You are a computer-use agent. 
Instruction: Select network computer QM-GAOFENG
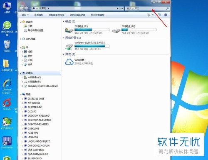coord(34,150)
